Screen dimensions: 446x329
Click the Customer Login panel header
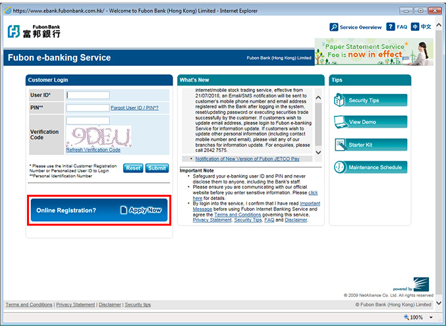point(99,80)
